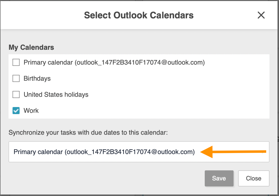Dismiss the dialog with the Close button
279x196 pixels.
[x=253, y=178]
